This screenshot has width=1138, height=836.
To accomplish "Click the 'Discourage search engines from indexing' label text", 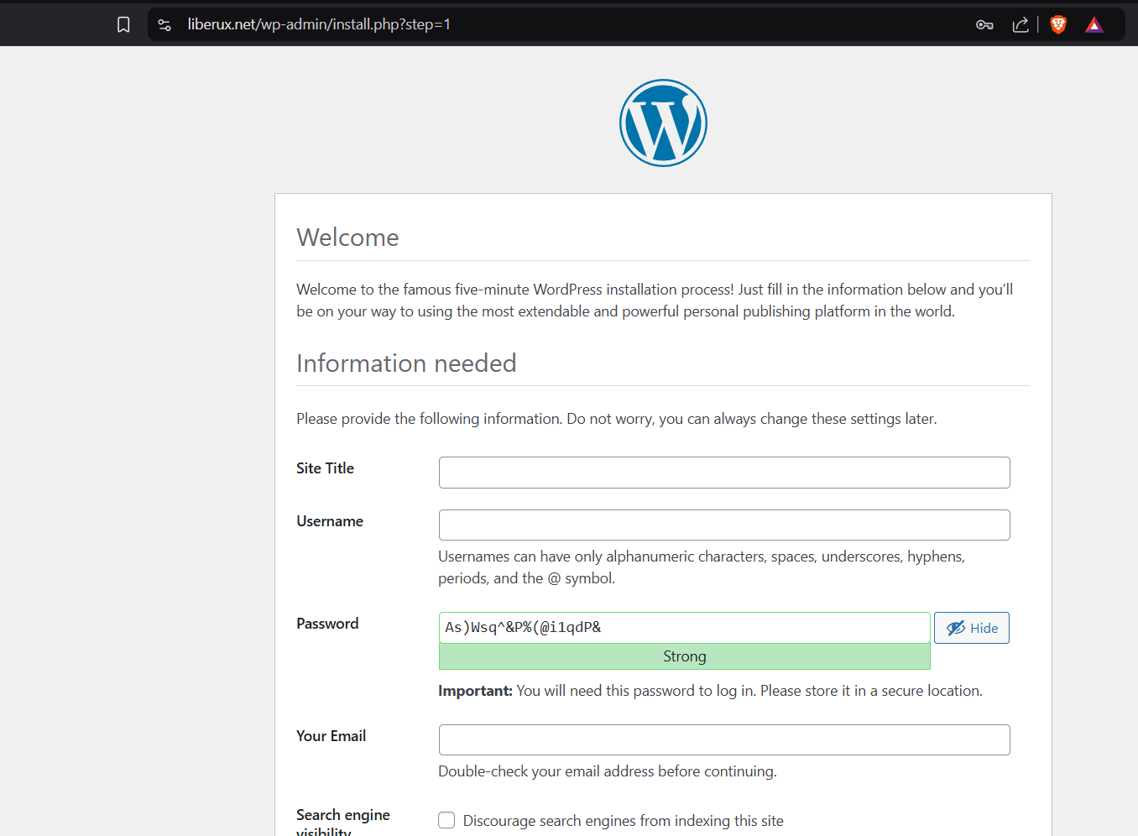I will click(x=624, y=821).
